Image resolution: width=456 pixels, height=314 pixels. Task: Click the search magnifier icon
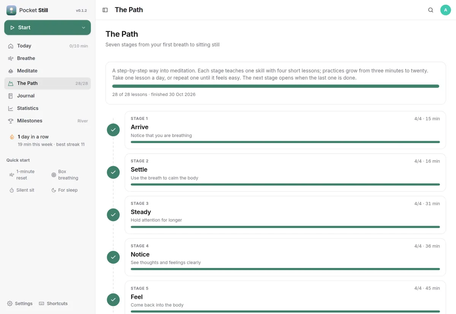point(431,10)
